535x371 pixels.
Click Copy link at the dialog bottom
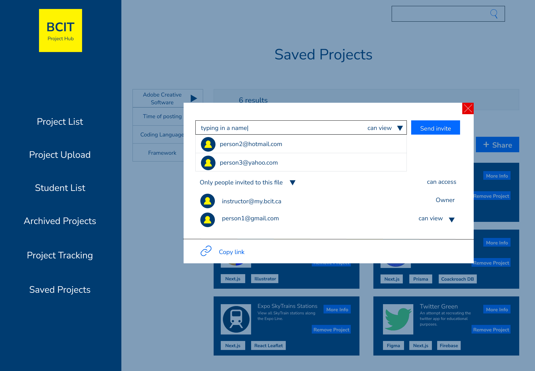(x=232, y=252)
